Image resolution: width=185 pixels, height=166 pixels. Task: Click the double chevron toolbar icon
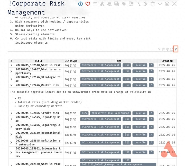(x=145, y=4)
